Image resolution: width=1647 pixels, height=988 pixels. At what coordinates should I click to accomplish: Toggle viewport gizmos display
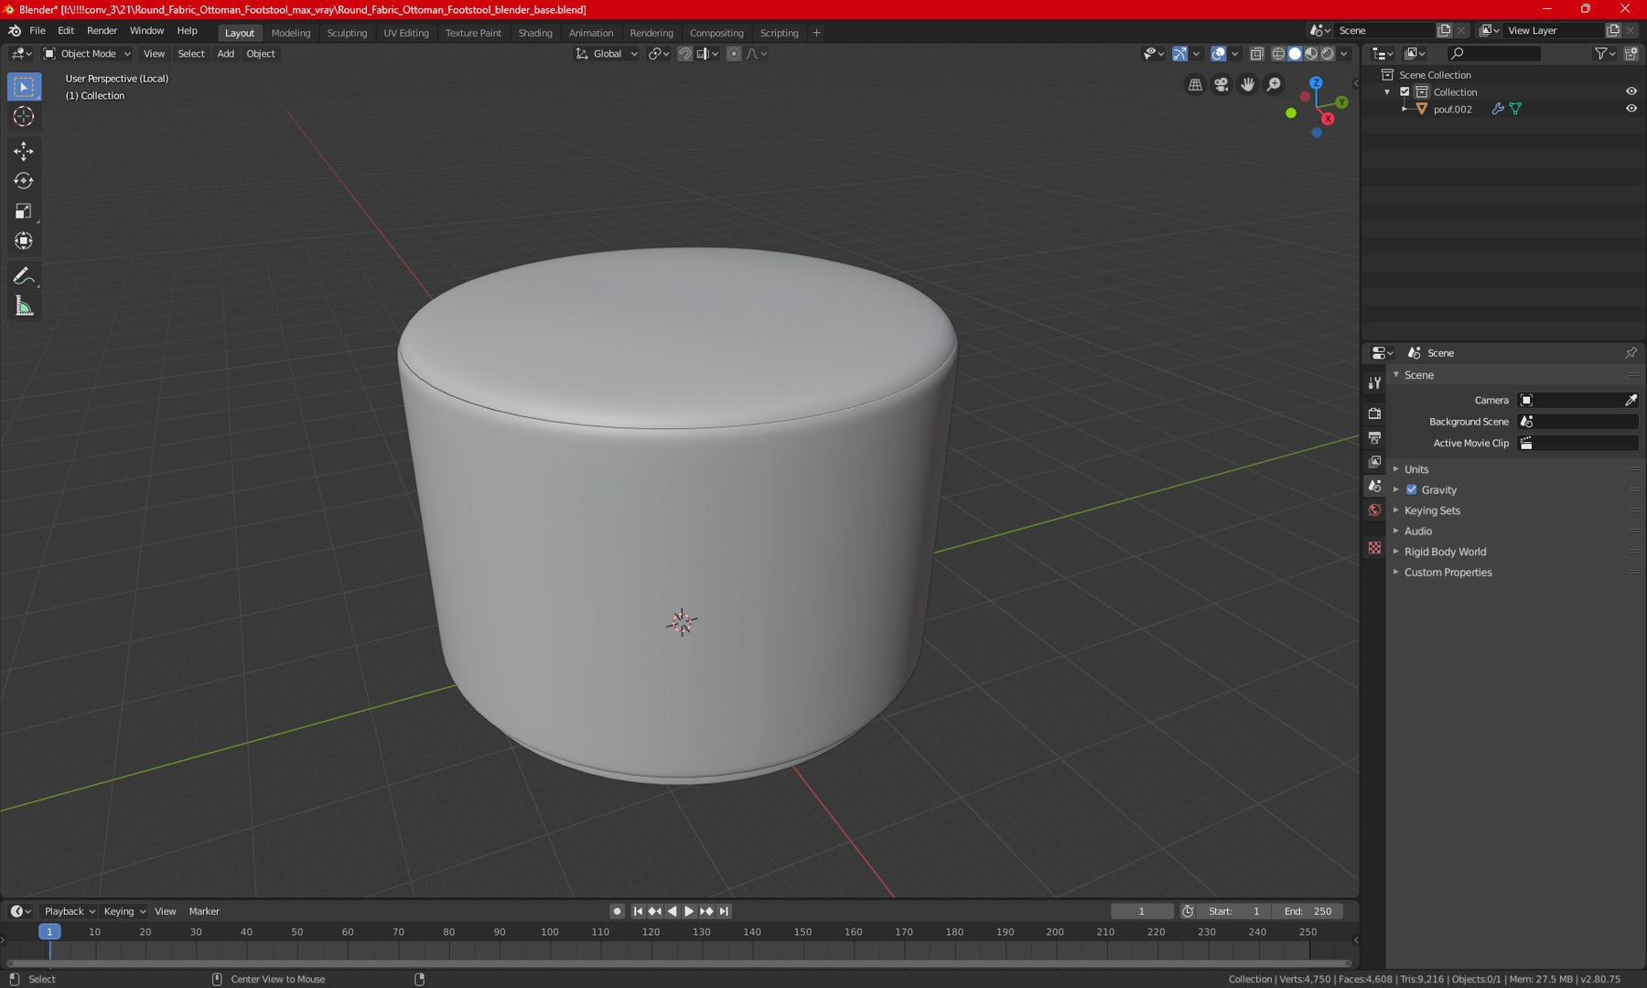[1180, 54]
